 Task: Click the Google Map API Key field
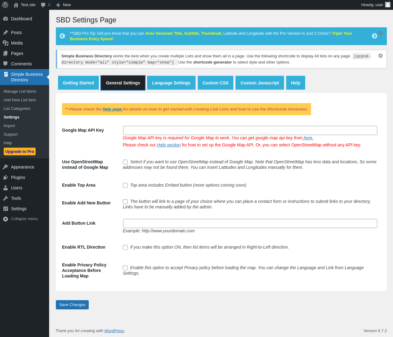tap(250, 130)
